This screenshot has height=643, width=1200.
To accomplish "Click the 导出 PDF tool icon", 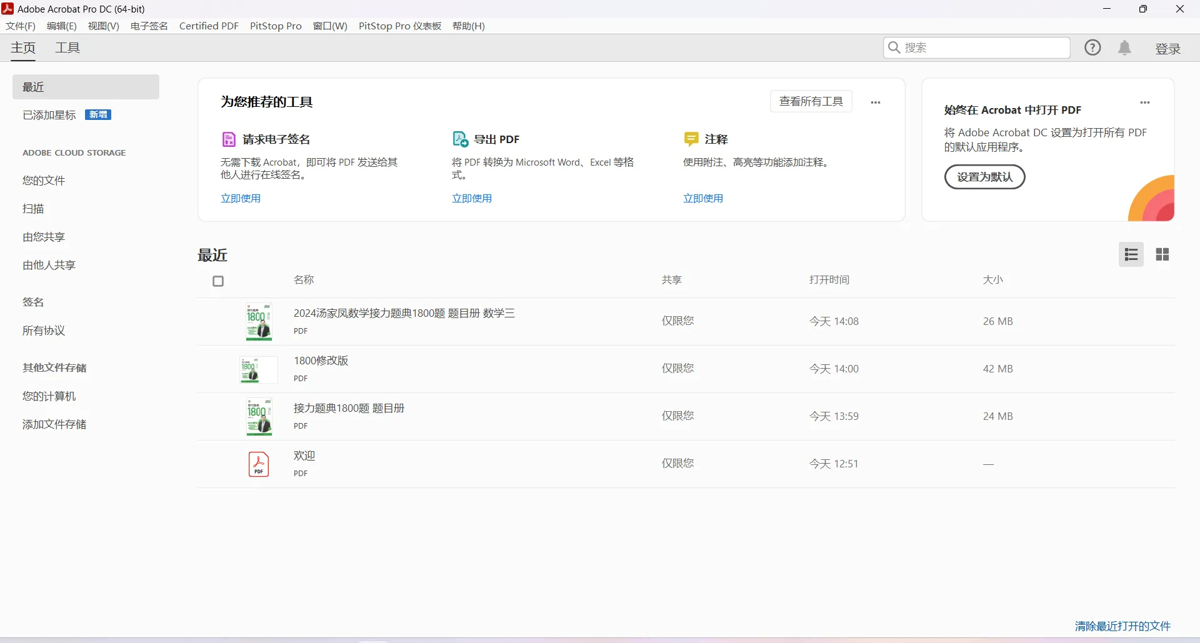I will click(460, 139).
